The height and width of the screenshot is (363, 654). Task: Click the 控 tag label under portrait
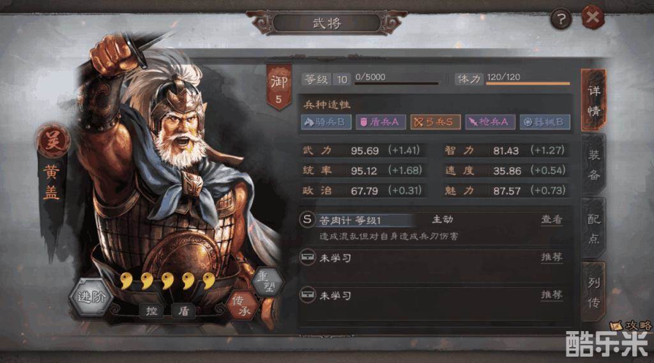pos(151,311)
